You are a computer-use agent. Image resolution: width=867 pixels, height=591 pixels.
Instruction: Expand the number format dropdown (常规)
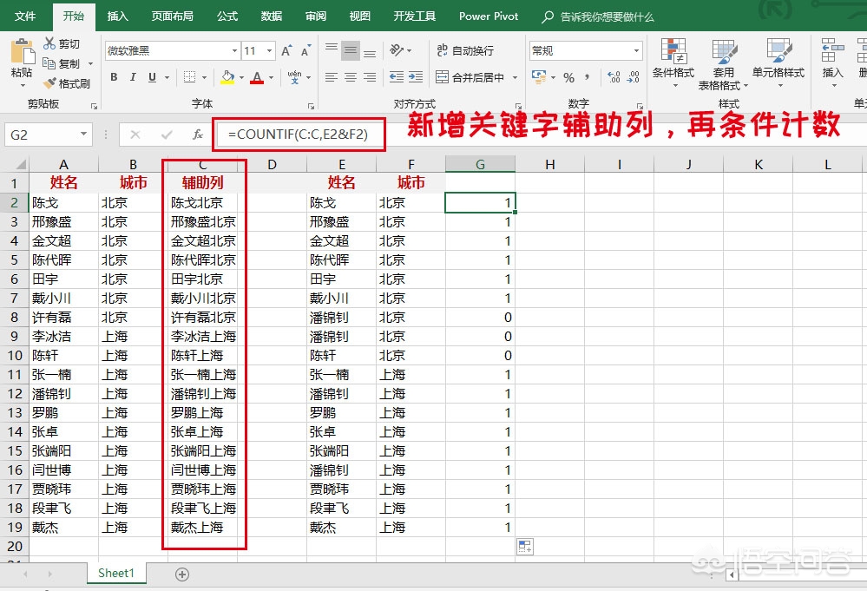click(636, 50)
